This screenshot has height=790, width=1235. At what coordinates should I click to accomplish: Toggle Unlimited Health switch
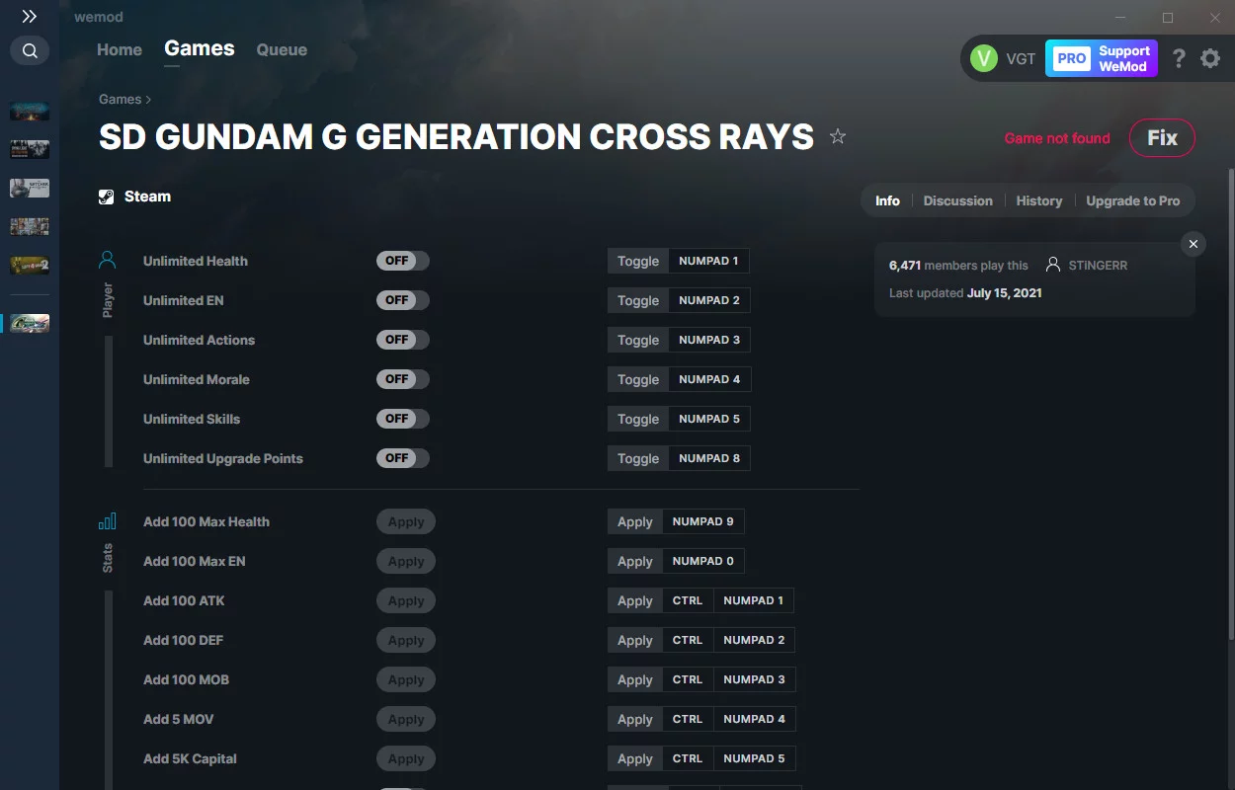pos(403,261)
